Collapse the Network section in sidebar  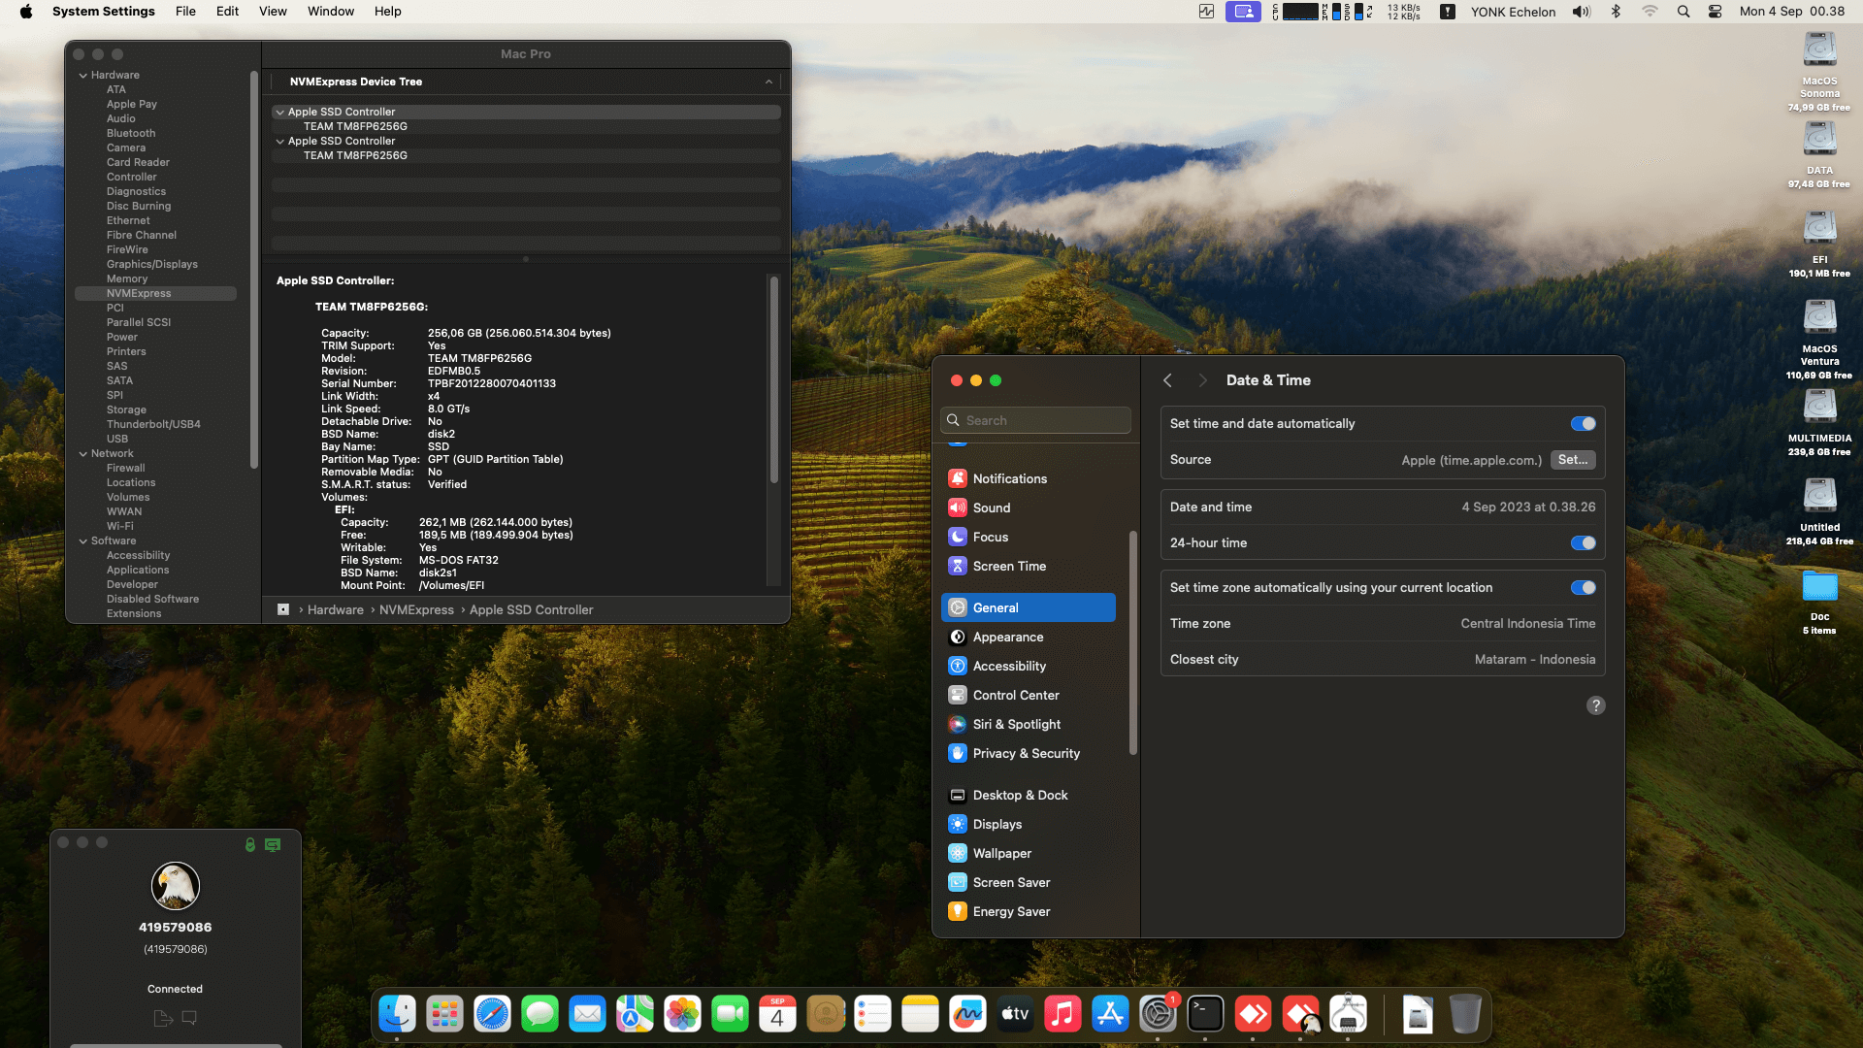point(83,453)
